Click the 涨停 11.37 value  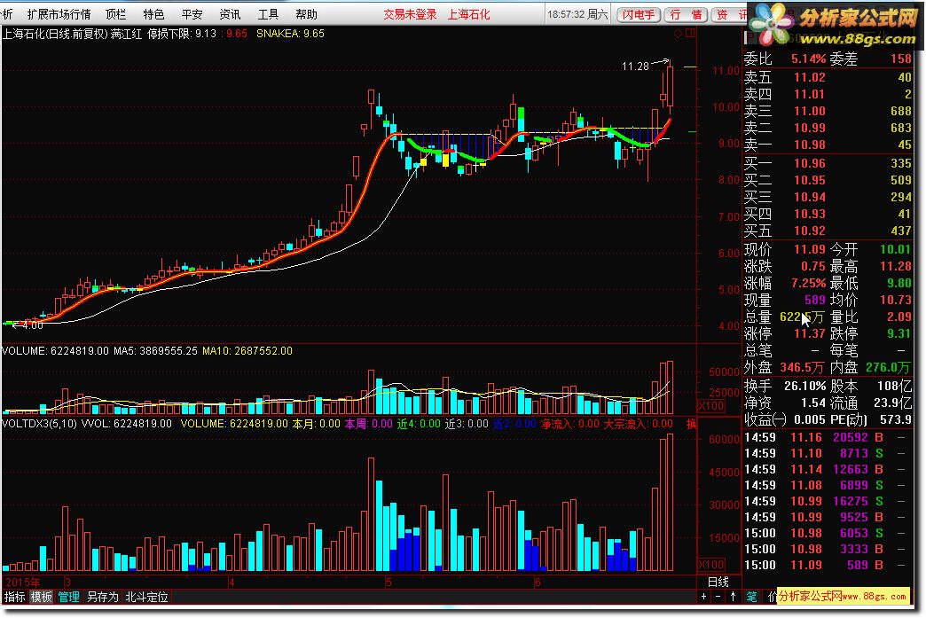coord(809,333)
